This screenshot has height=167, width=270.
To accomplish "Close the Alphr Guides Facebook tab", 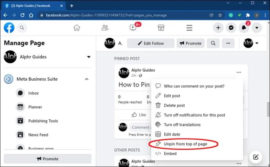I will pyautogui.click(x=61, y=6).
